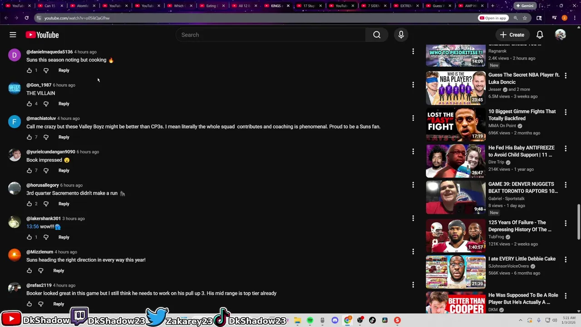Reload the page in browser toolbar

coord(27,18)
